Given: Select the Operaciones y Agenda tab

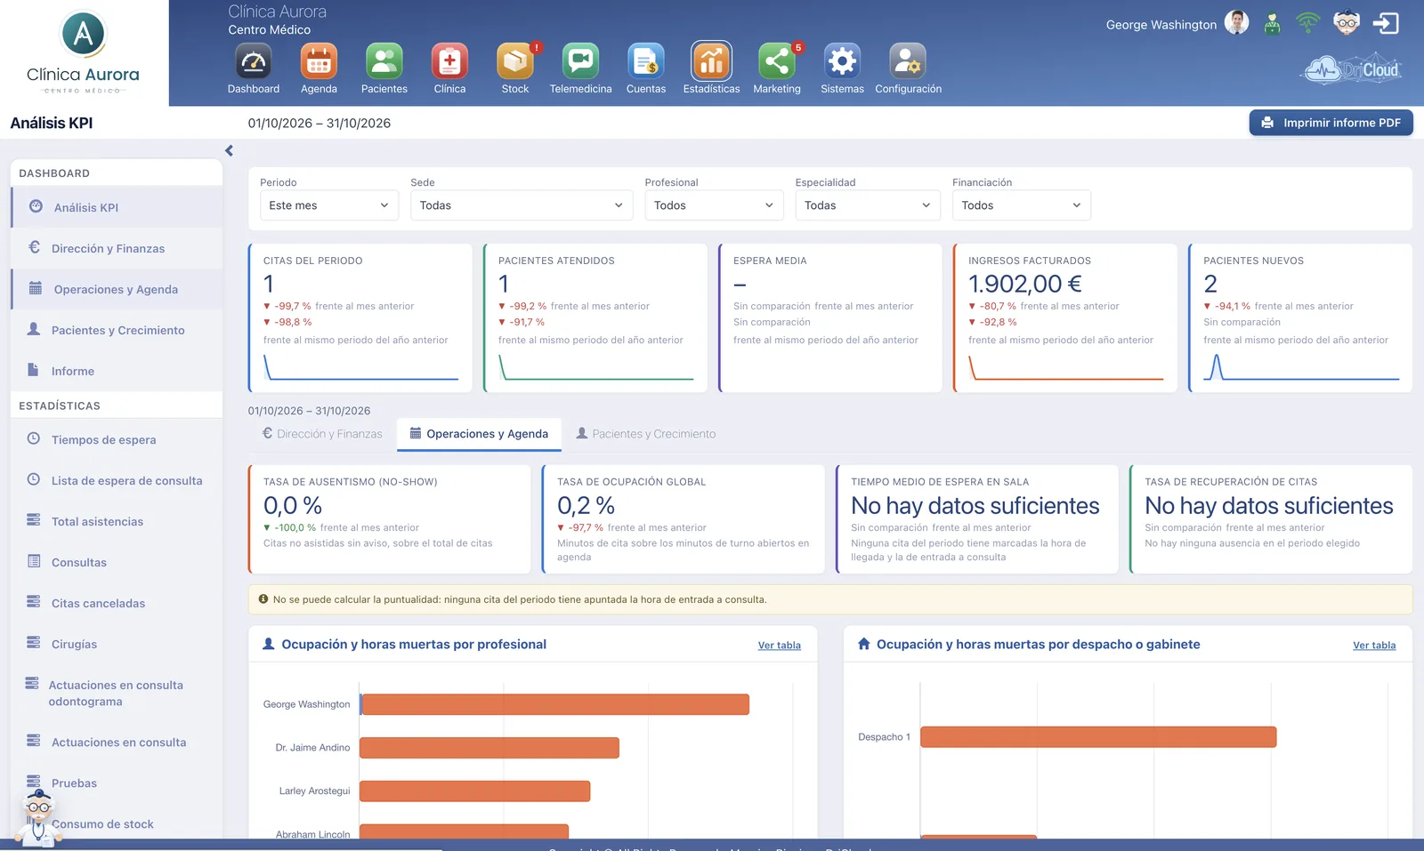Looking at the screenshot, I should click(x=479, y=434).
